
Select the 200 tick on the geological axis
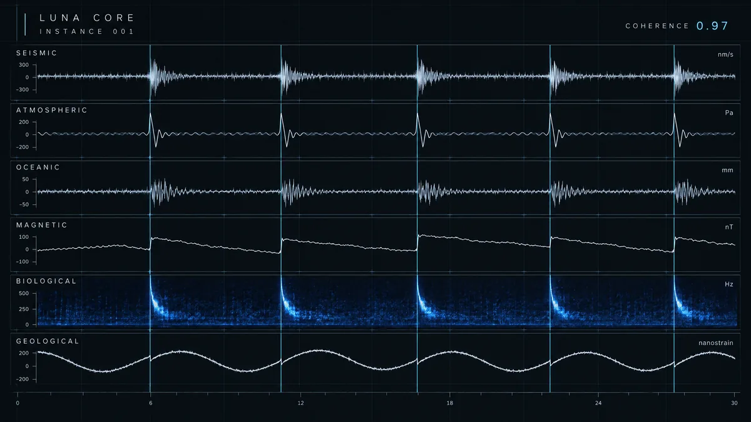click(x=24, y=353)
